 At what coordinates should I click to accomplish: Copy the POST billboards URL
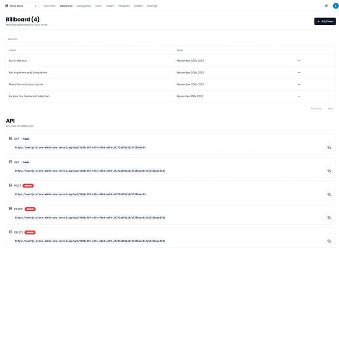329,194
